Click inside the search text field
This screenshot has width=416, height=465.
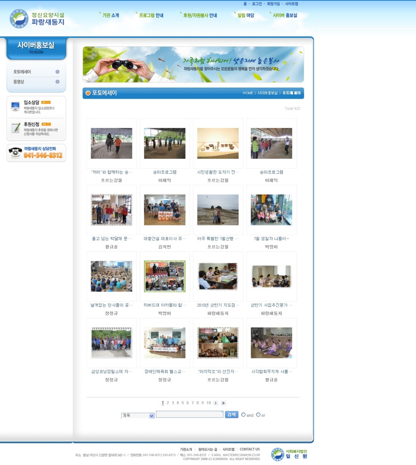[x=189, y=414]
